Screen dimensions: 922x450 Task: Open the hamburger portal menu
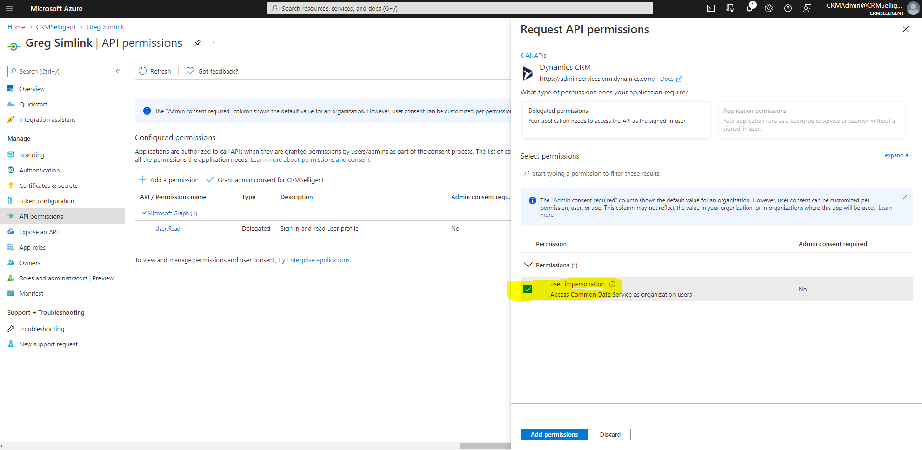(9, 8)
